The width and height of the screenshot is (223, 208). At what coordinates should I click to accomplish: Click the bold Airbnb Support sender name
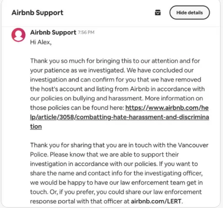point(53,33)
